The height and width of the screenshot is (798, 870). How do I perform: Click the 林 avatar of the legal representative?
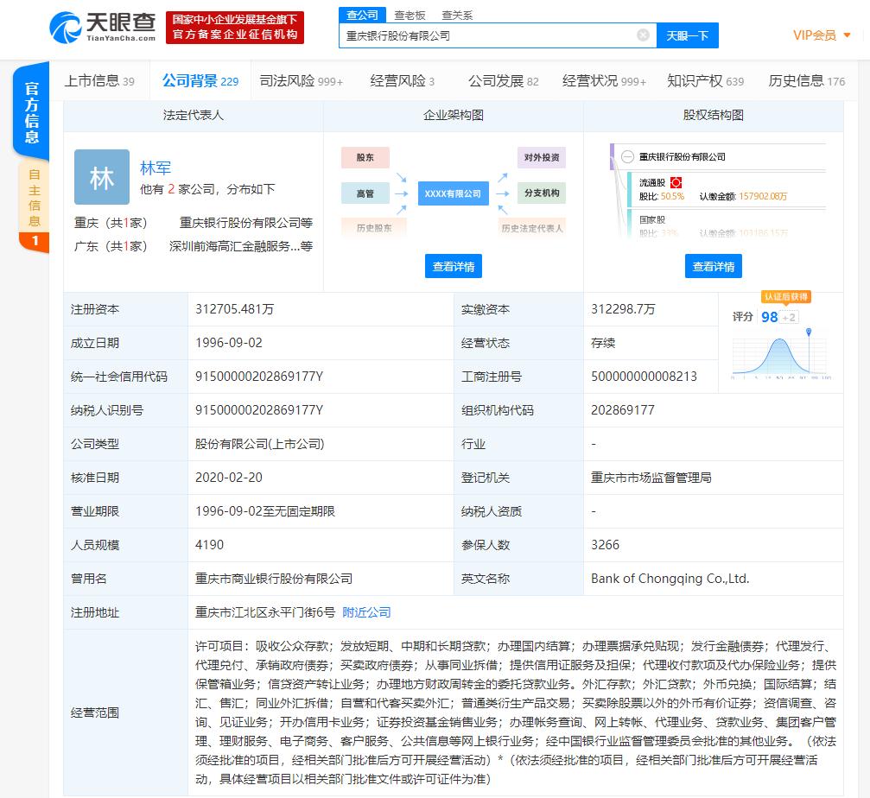(x=102, y=178)
